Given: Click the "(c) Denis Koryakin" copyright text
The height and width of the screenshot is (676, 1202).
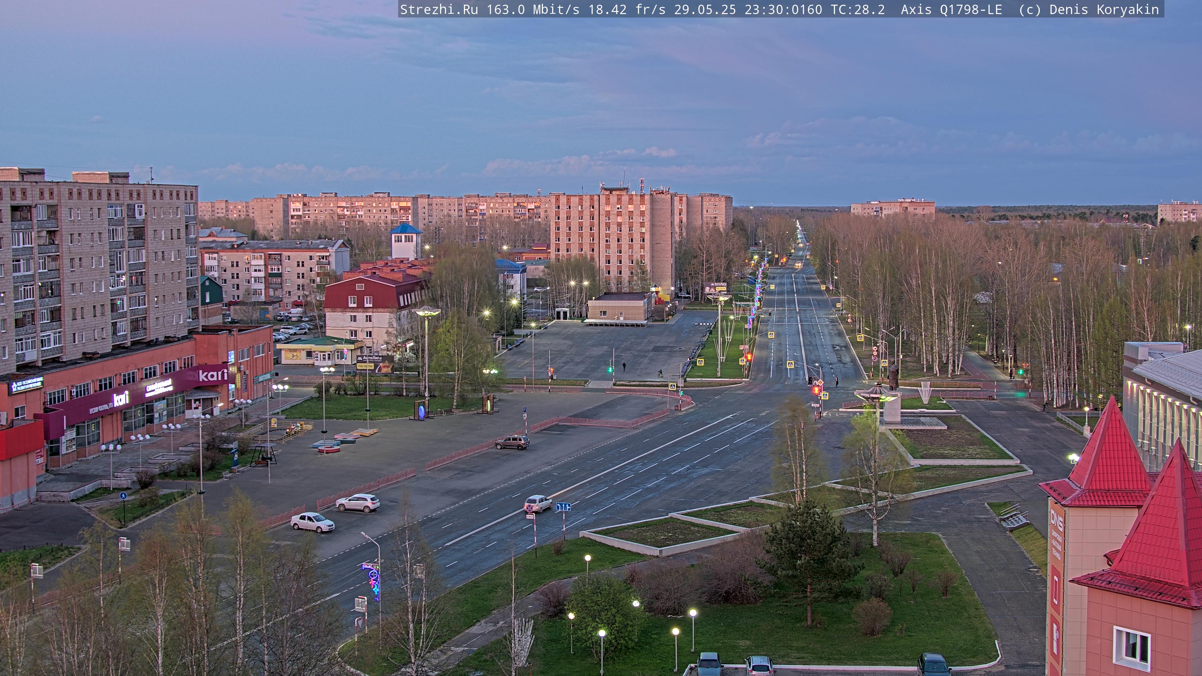Looking at the screenshot, I should [1089, 9].
